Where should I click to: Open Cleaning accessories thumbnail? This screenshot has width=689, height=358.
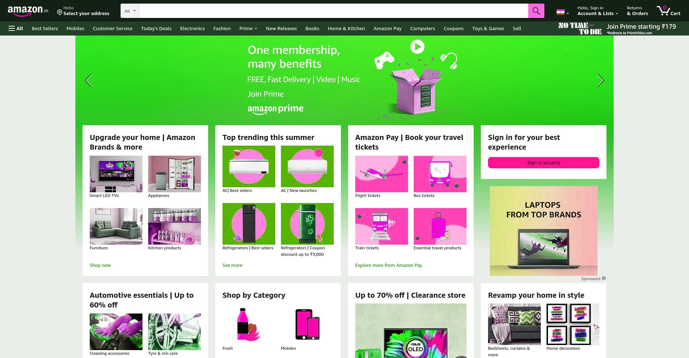(x=116, y=332)
